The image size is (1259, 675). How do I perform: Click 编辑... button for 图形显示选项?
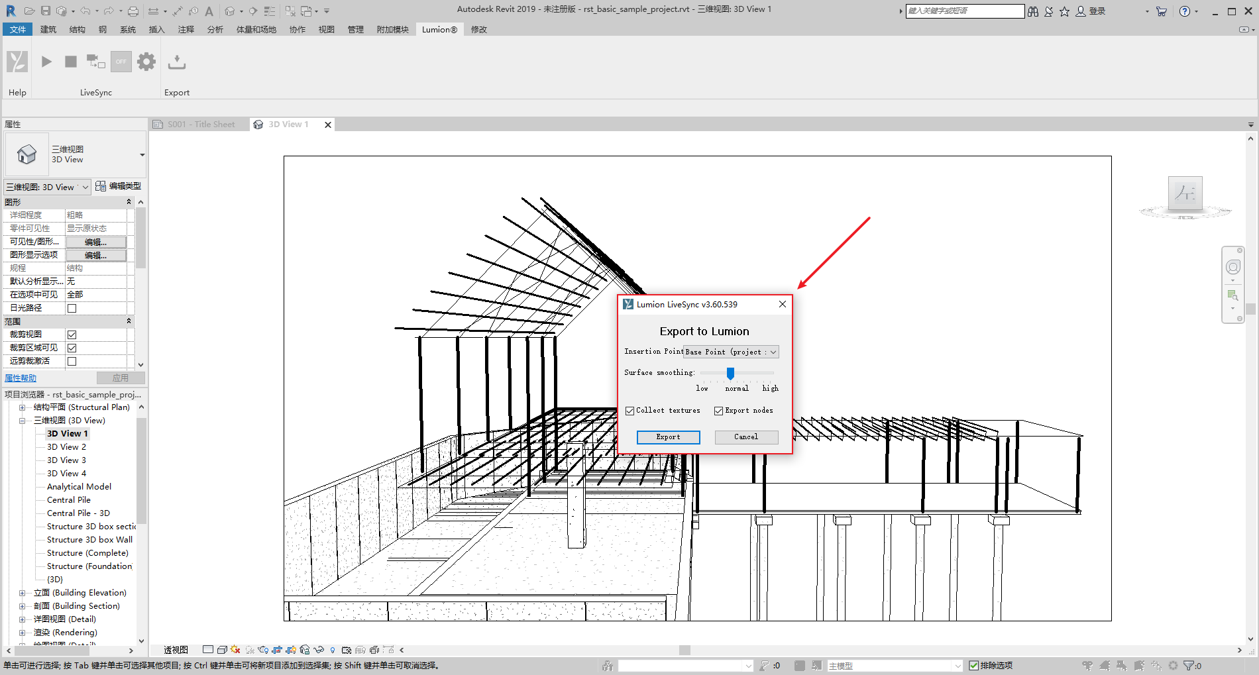point(96,255)
